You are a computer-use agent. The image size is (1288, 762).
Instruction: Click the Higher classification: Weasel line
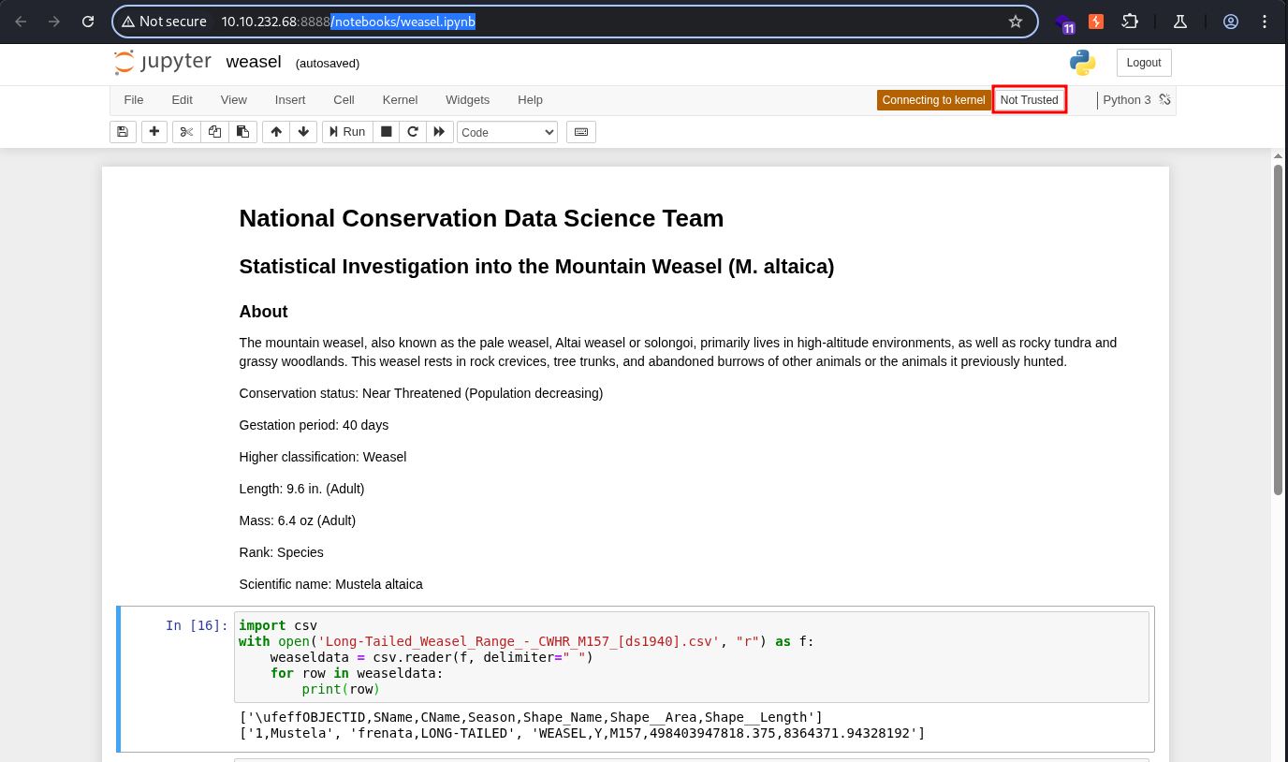tap(323, 457)
